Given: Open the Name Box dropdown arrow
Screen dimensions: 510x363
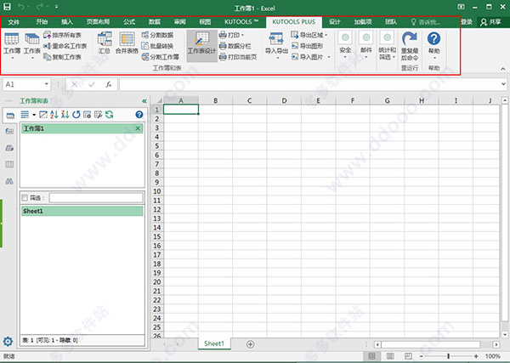Looking at the screenshot, I should (47, 84).
